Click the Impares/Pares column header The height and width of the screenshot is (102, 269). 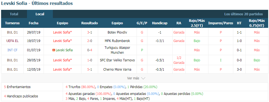coord(220,23)
